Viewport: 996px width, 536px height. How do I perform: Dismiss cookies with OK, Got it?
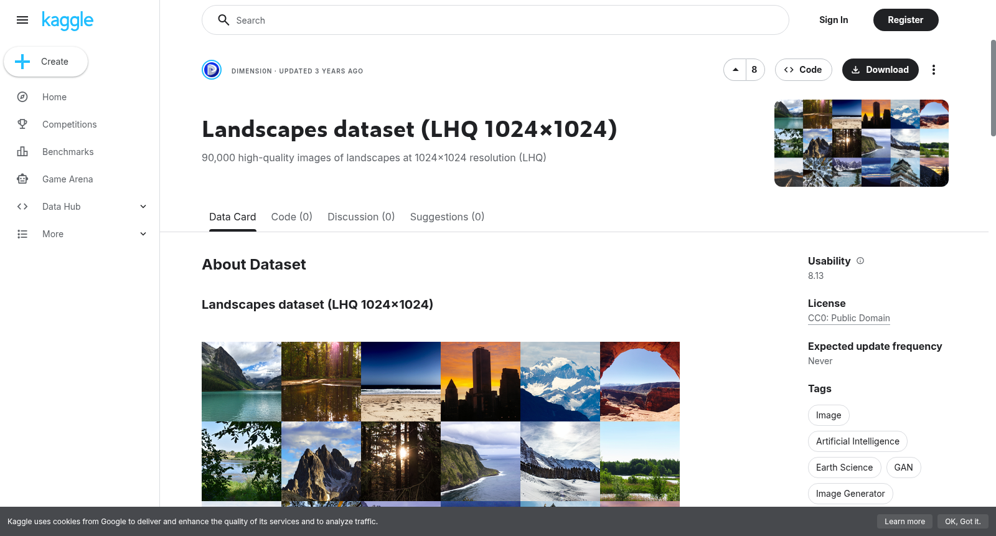[x=963, y=522]
